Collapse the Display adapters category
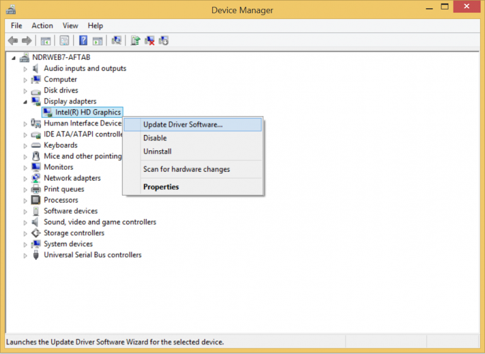Viewport: 485px width, 354px height. point(26,102)
